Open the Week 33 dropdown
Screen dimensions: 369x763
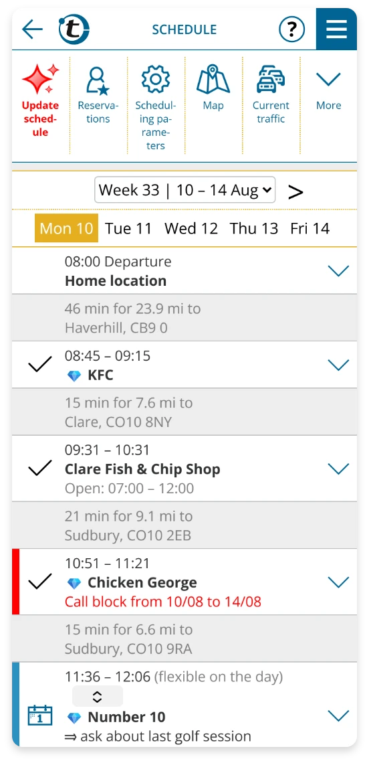(184, 190)
